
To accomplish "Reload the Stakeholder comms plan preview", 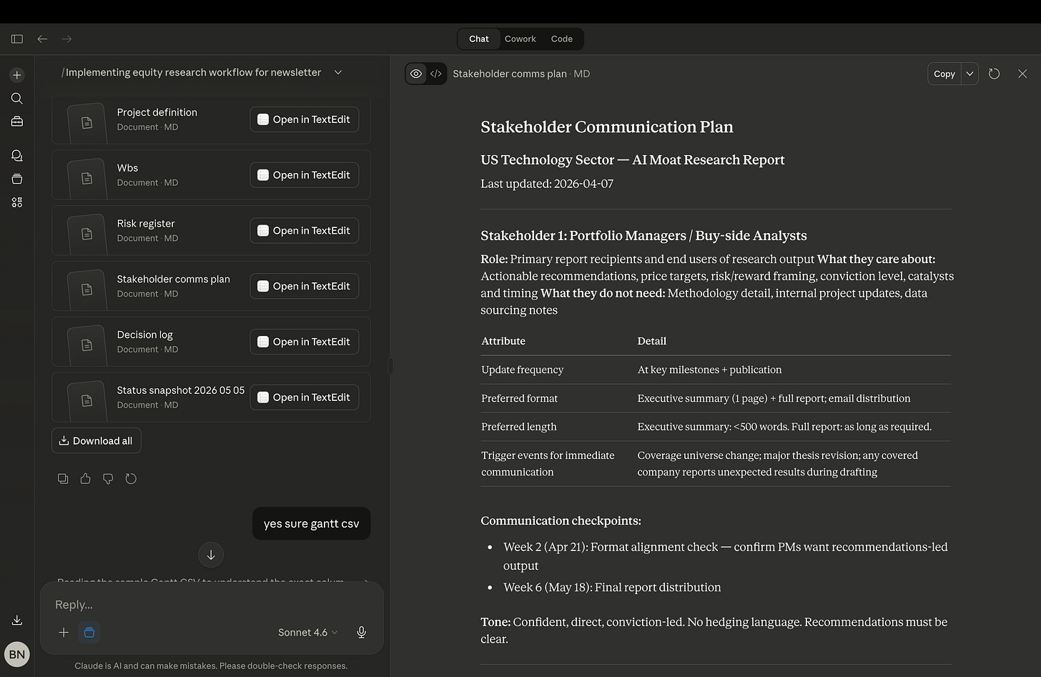I will click(x=994, y=74).
